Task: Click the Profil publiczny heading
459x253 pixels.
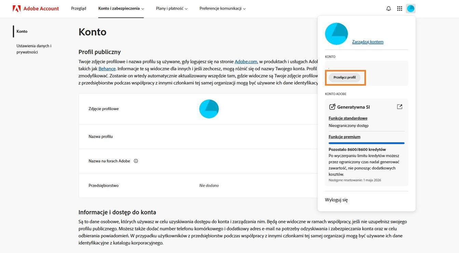Action: (100, 52)
